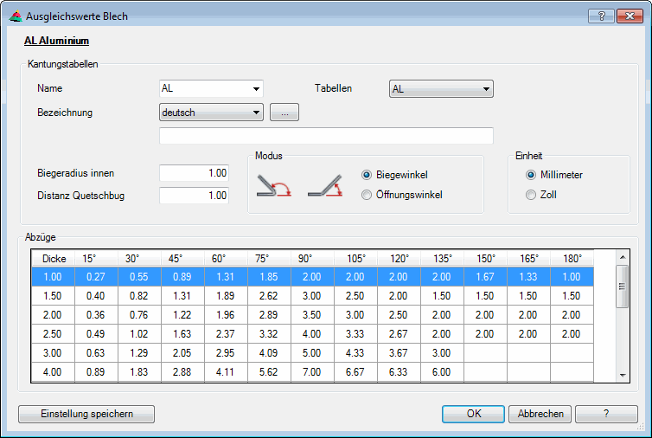This screenshot has width=652, height=438.
Task: Click the ellipsis button beside deutsch
Action: click(x=284, y=113)
